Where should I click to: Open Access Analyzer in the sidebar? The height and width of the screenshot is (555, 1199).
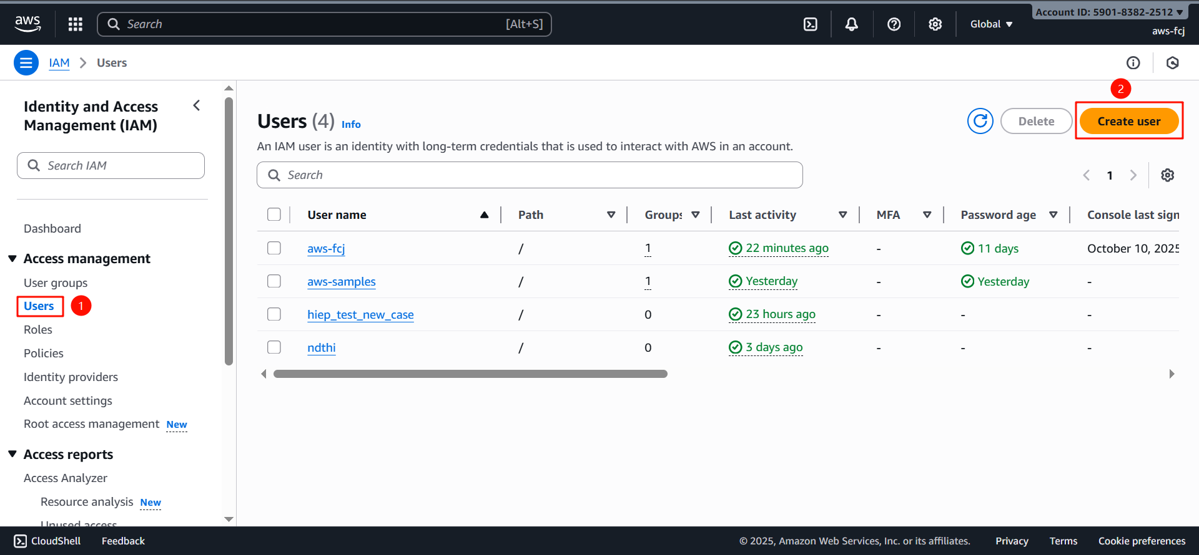(x=66, y=478)
